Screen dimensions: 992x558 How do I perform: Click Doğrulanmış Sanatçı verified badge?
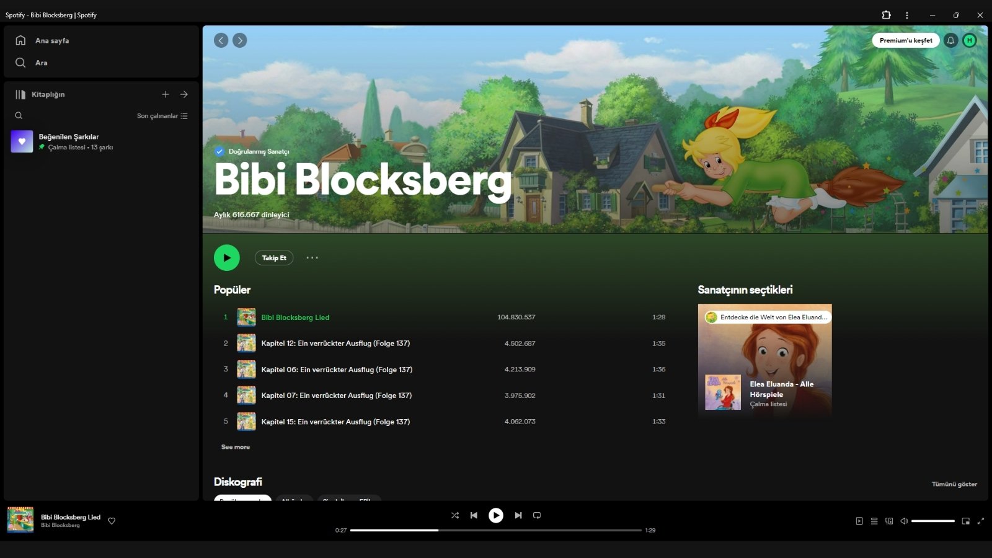pos(252,151)
